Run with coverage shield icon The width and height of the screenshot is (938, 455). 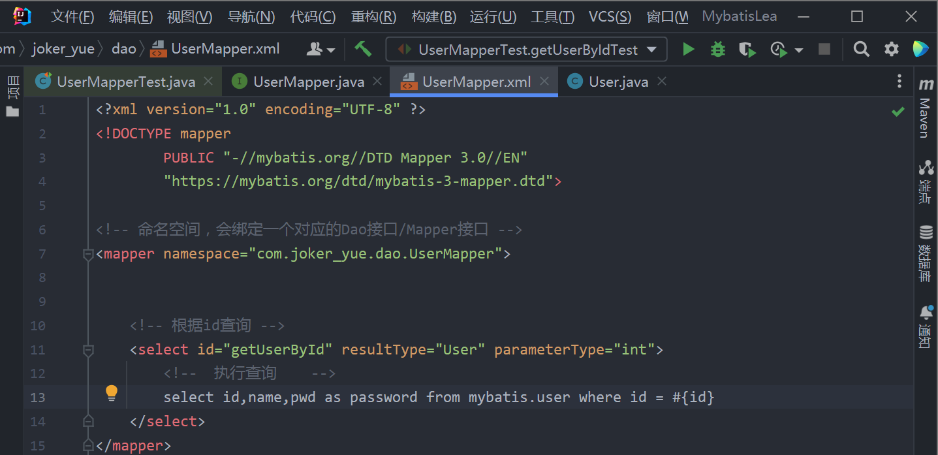point(747,49)
